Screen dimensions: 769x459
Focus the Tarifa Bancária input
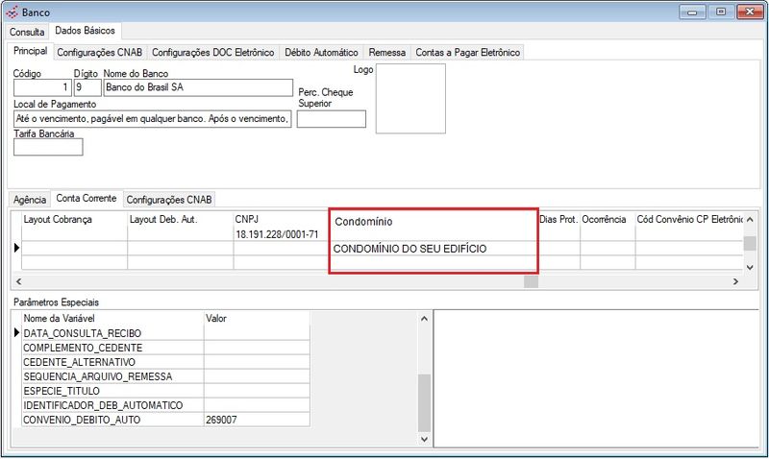(x=48, y=147)
